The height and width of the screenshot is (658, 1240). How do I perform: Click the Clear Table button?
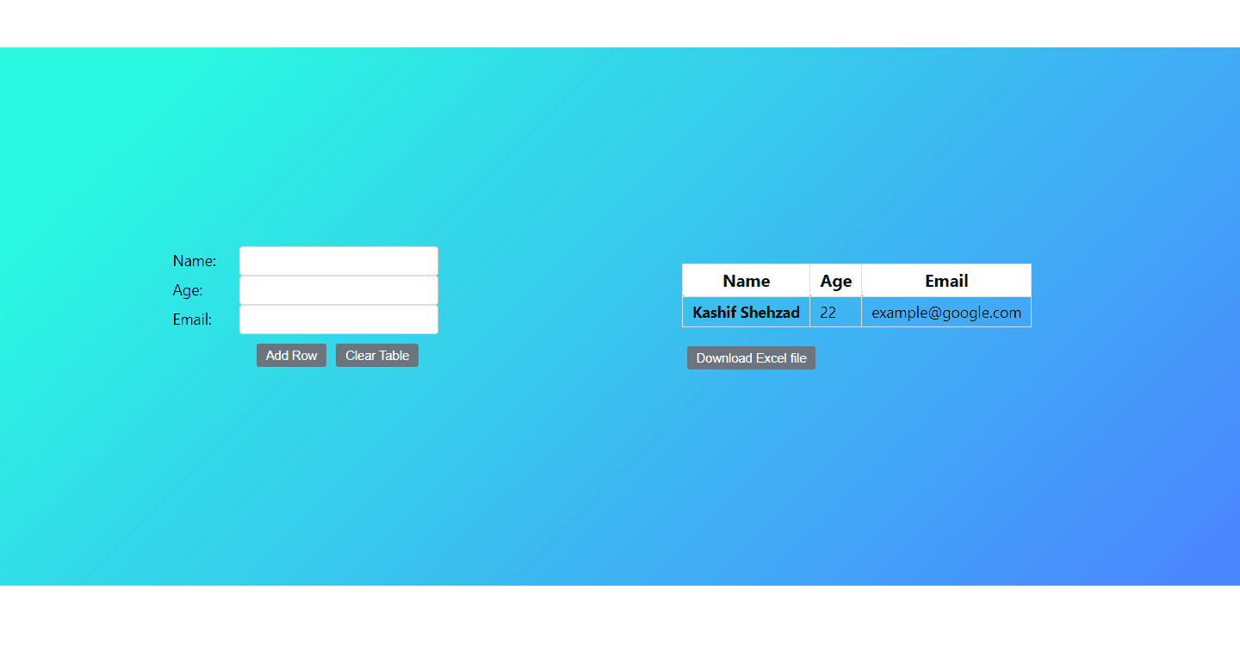click(377, 356)
